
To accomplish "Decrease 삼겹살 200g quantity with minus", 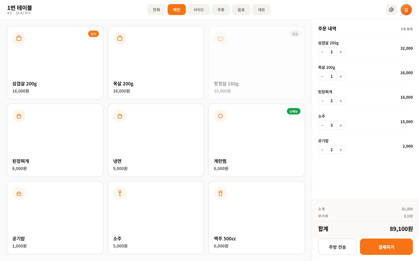I will (x=322, y=52).
